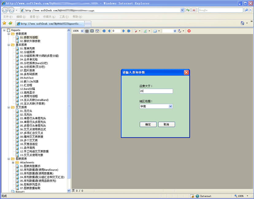Collapse the 基本报表 folder in tree

click(9, 45)
